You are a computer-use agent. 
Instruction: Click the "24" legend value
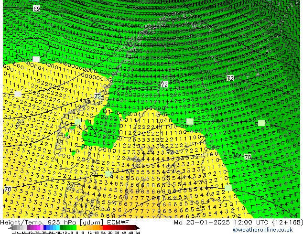click(x=103, y=233)
